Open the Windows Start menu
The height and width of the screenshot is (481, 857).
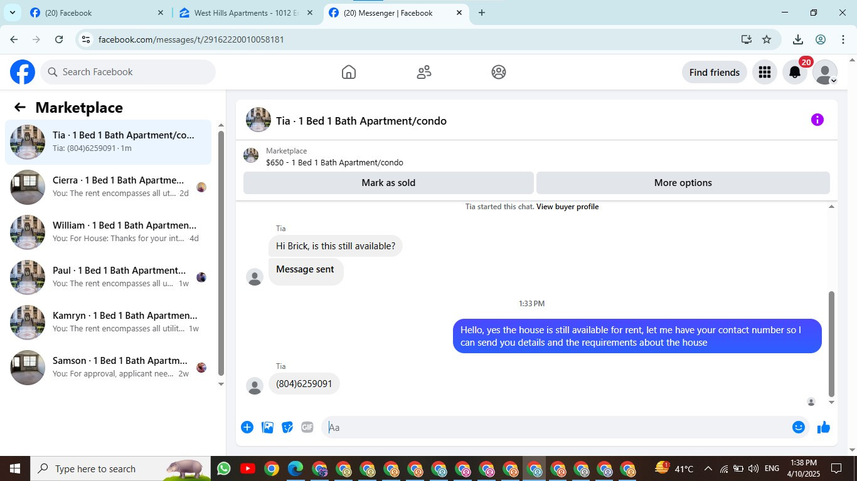pyautogui.click(x=15, y=468)
